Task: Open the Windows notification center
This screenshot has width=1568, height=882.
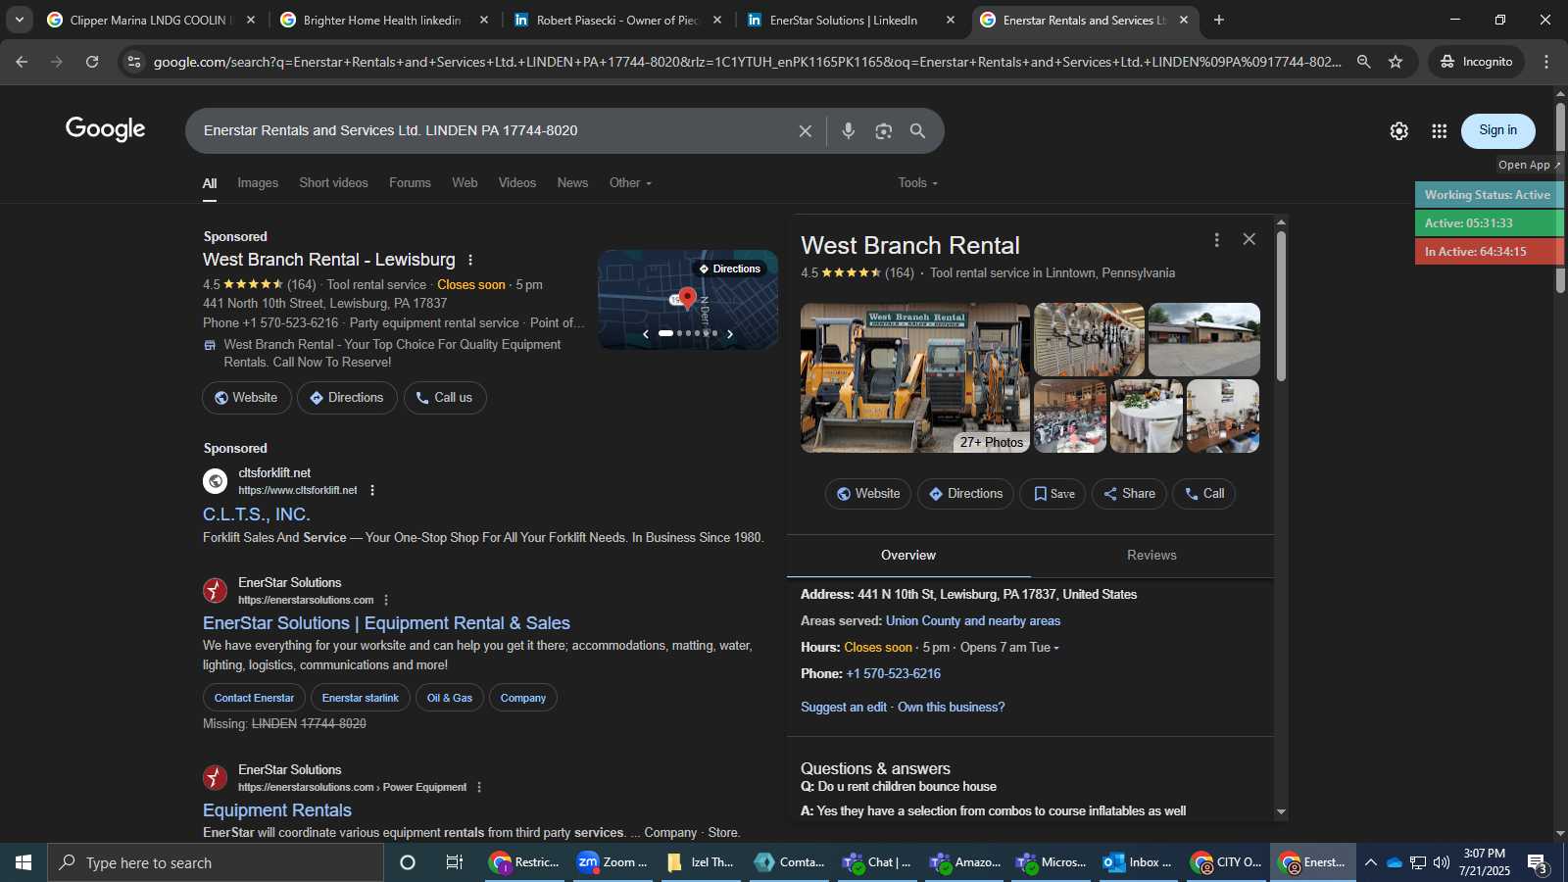Action: pyautogui.click(x=1537, y=863)
